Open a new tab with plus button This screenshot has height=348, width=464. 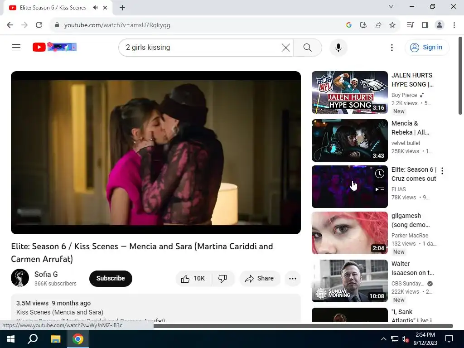click(122, 8)
